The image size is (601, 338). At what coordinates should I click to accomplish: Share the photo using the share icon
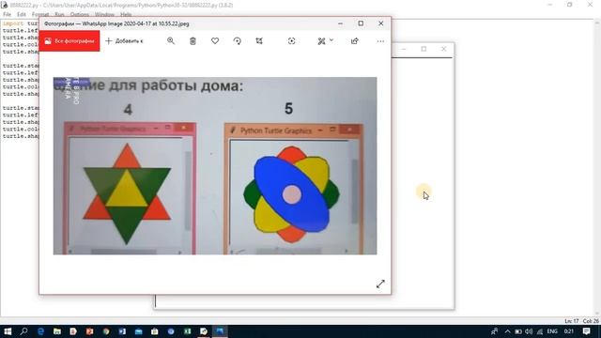(x=355, y=41)
